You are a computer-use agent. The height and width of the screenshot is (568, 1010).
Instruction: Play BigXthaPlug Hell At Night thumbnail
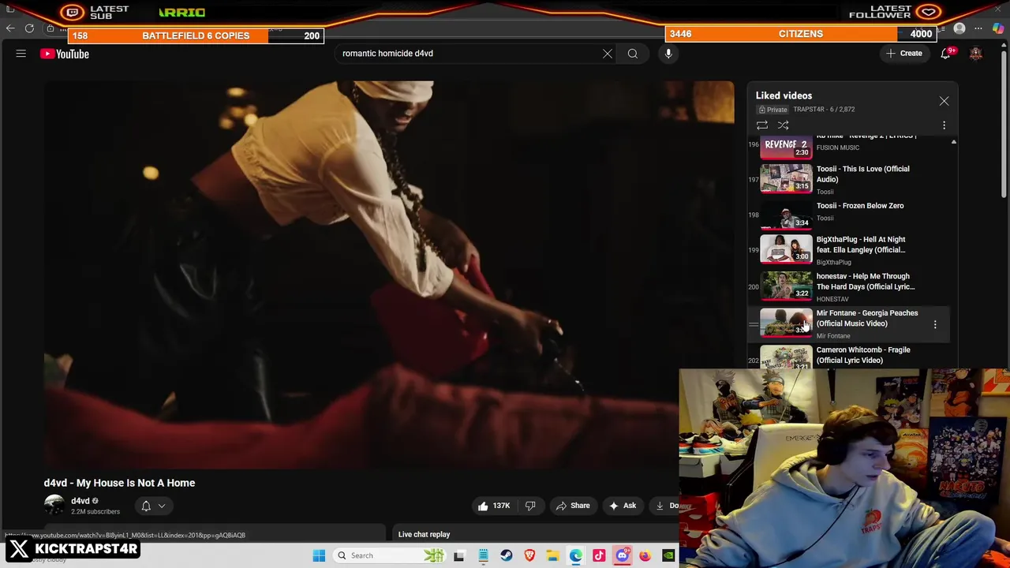(x=786, y=249)
